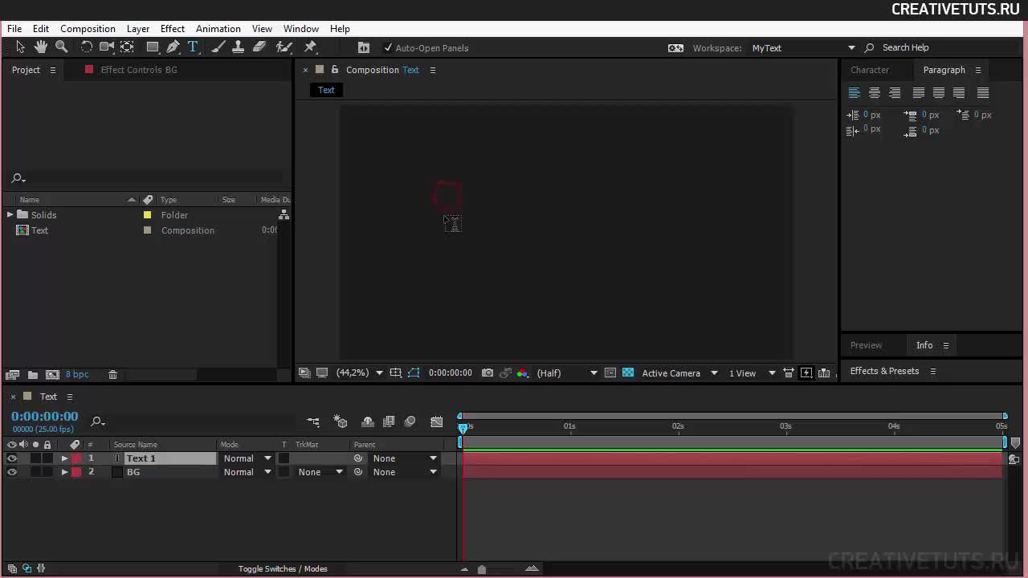This screenshot has height=578, width=1028.
Task: Select the Brush tool
Action: 218,47
